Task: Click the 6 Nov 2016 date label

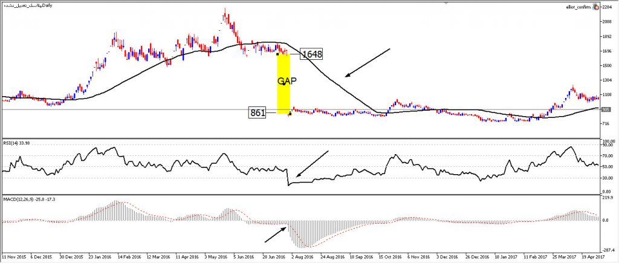Action: (418, 256)
